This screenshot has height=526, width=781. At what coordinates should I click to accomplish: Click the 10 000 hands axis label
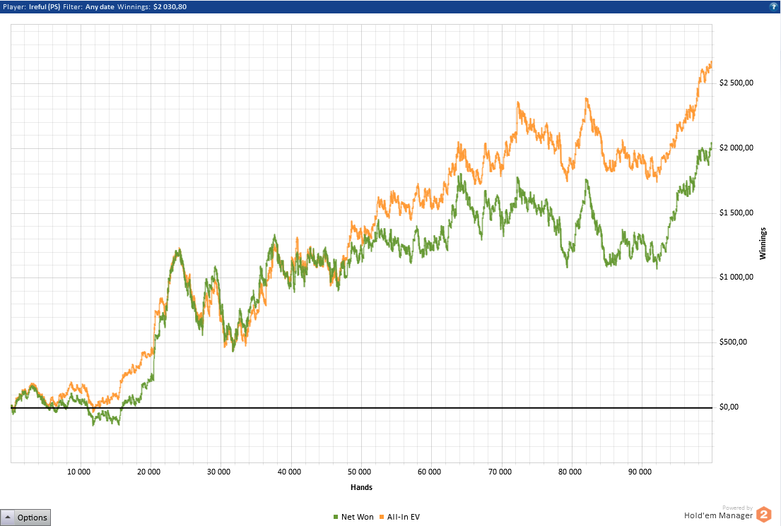78,472
